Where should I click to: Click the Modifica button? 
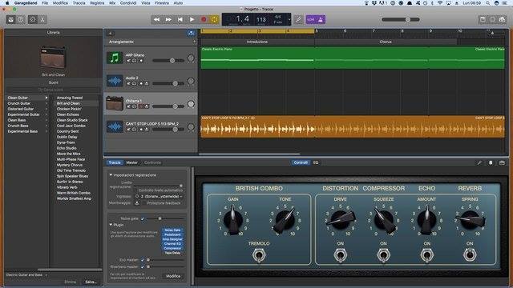click(x=173, y=276)
